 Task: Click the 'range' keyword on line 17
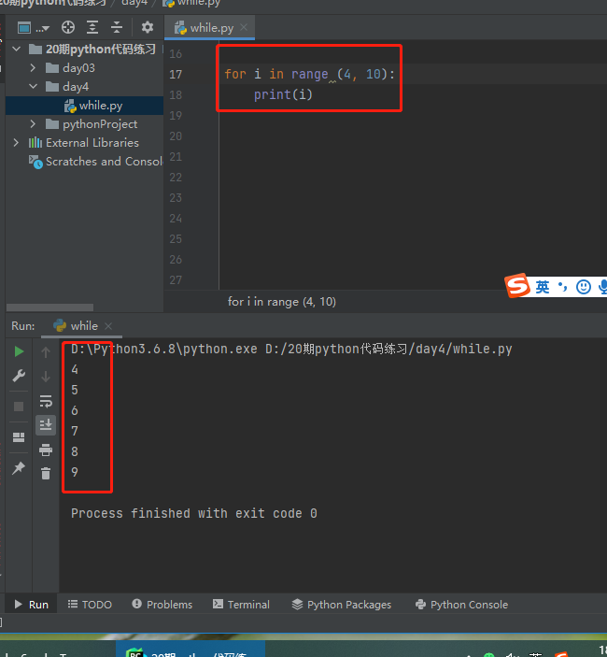pyautogui.click(x=309, y=74)
